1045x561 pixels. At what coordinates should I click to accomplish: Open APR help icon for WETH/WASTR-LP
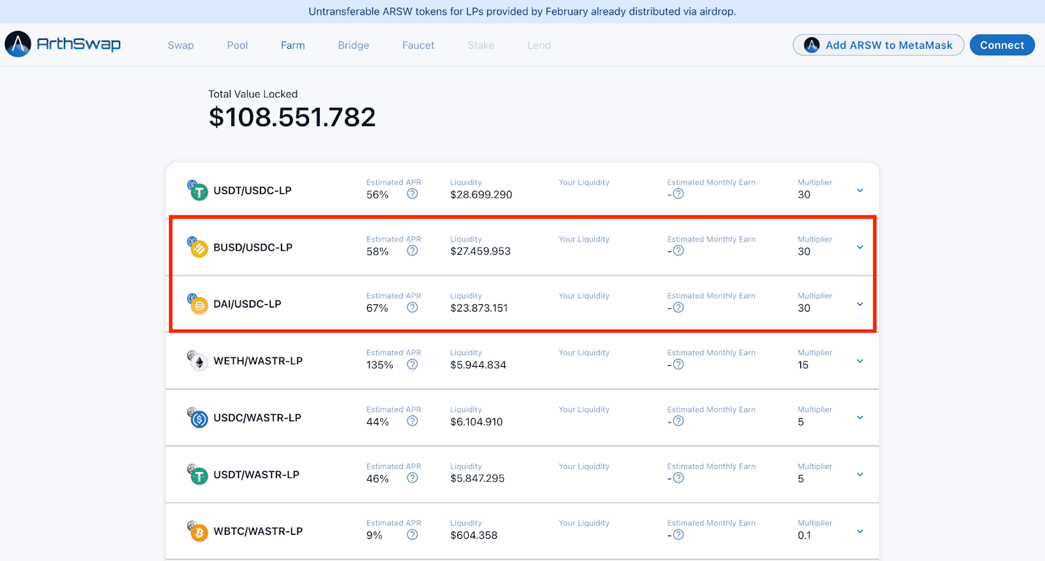[412, 364]
